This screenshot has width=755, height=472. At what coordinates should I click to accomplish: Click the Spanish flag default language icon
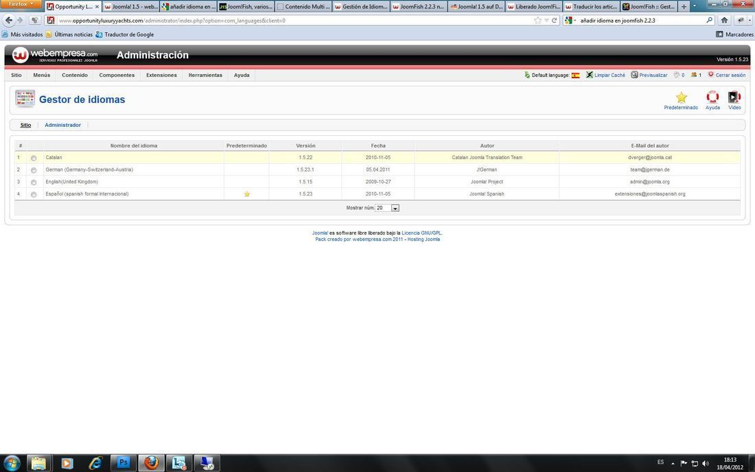[575, 75]
